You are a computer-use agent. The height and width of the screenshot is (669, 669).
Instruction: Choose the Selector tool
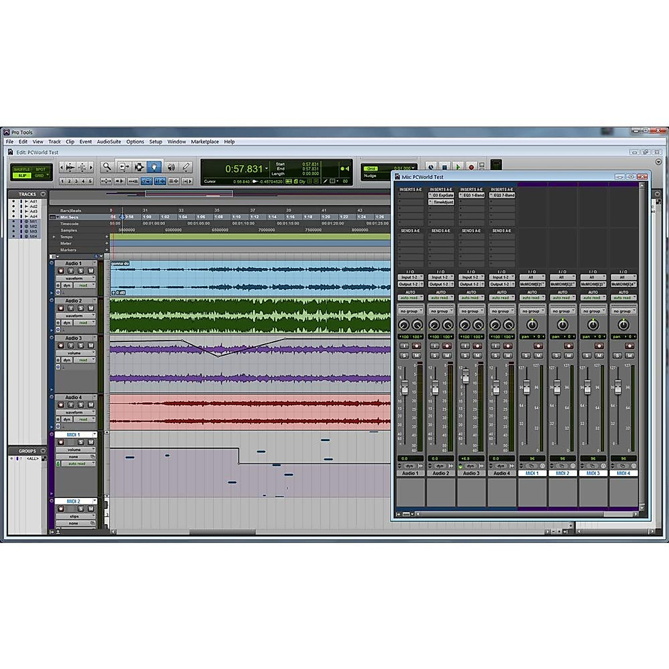139,167
